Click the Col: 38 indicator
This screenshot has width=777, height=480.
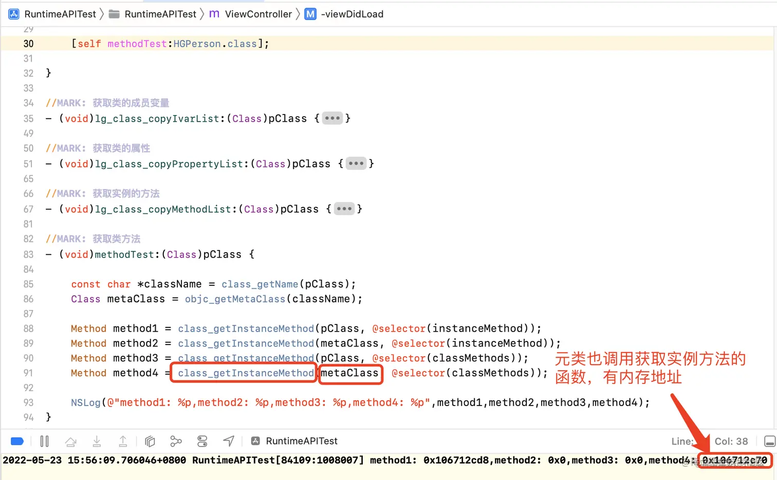point(731,441)
